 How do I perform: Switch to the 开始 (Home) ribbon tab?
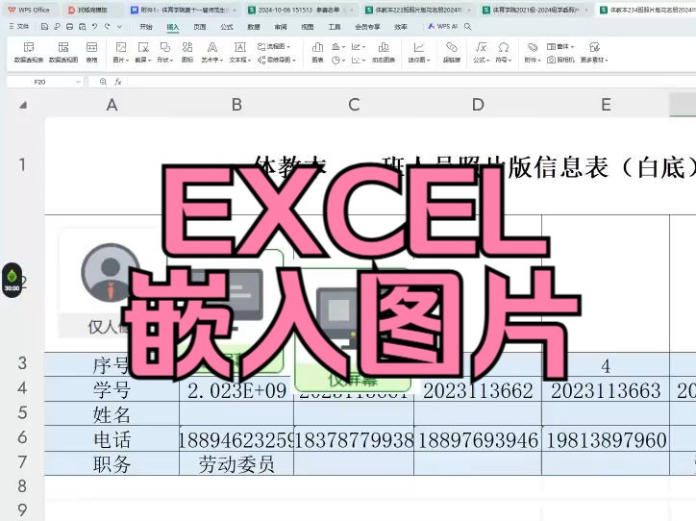click(145, 27)
